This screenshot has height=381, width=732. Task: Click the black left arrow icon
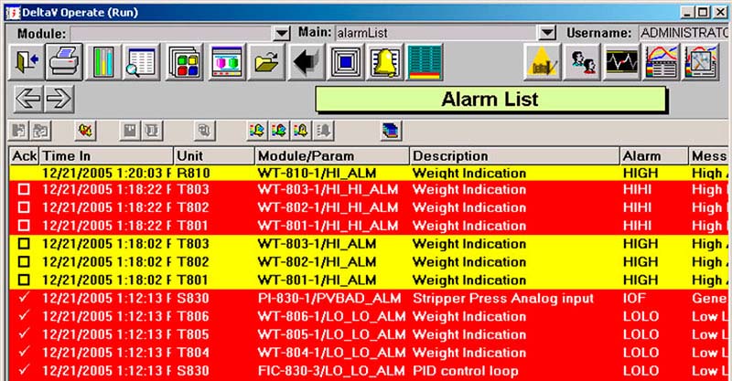(306, 63)
